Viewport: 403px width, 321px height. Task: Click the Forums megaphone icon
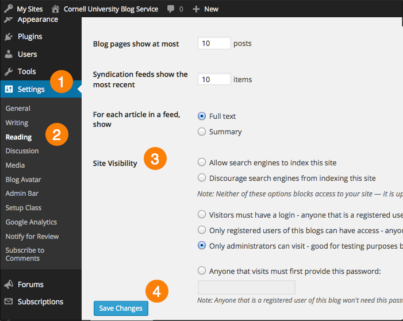tap(9, 284)
